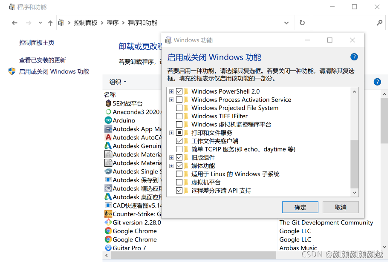Click the Autodesk 精选应用 icon
This screenshot has height=262, width=390.
(108, 188)
